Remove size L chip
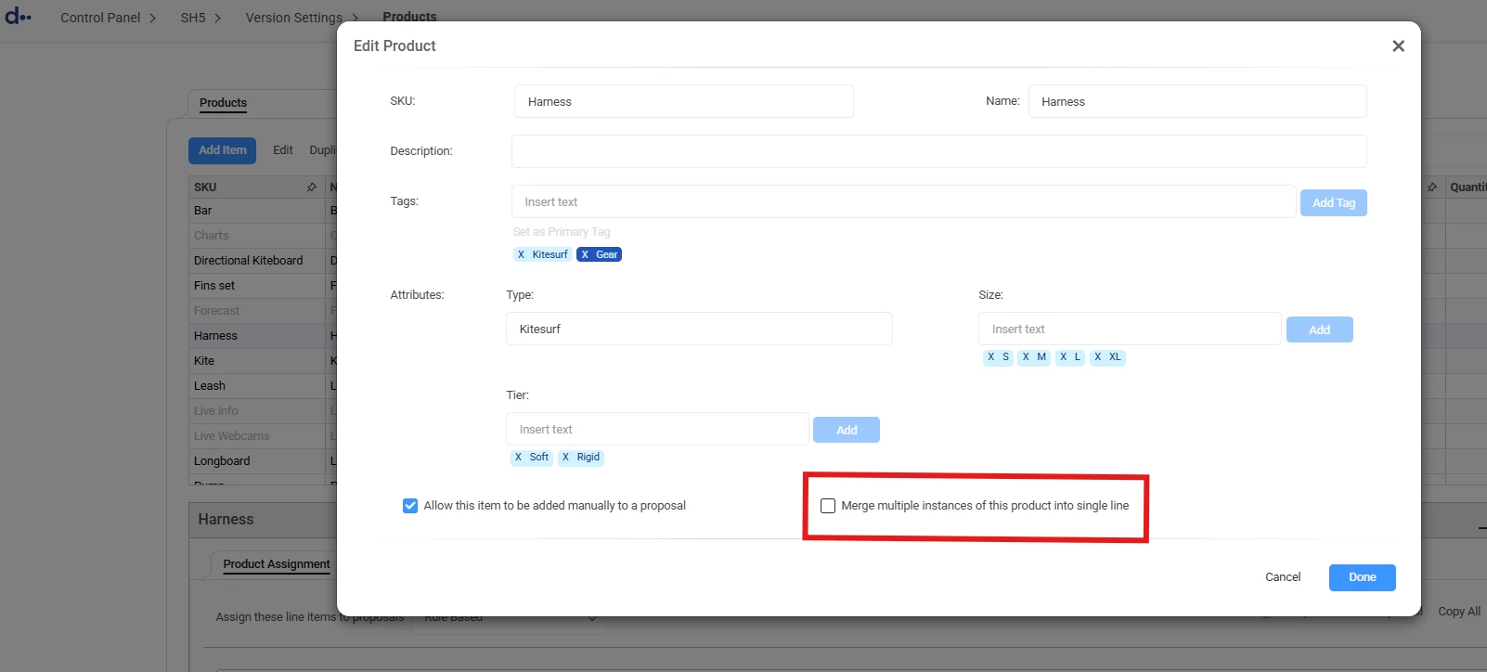This screenshot has height=672, width=1487. pyautogui.click(x=1064, y=357)
